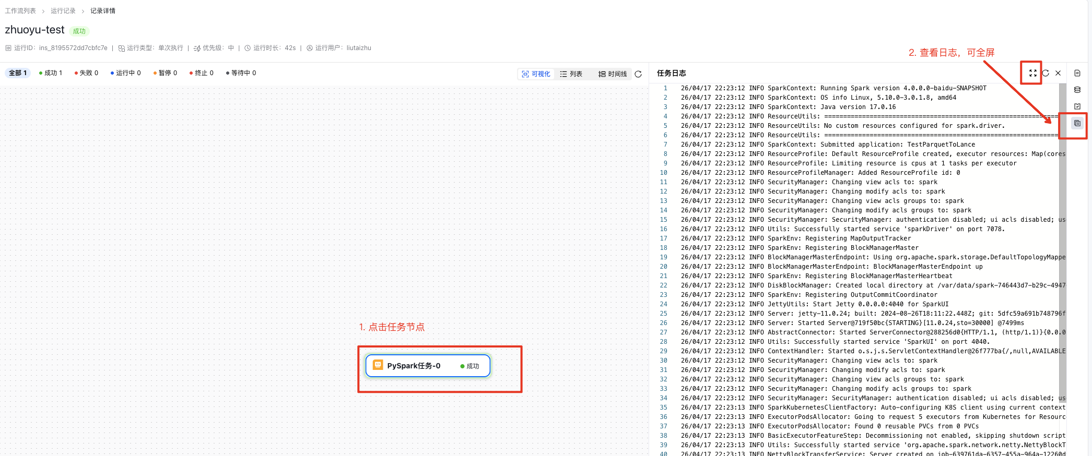Refresh the task log panel
This screenshot has width=1092, height=456.
coord(1046,73)
